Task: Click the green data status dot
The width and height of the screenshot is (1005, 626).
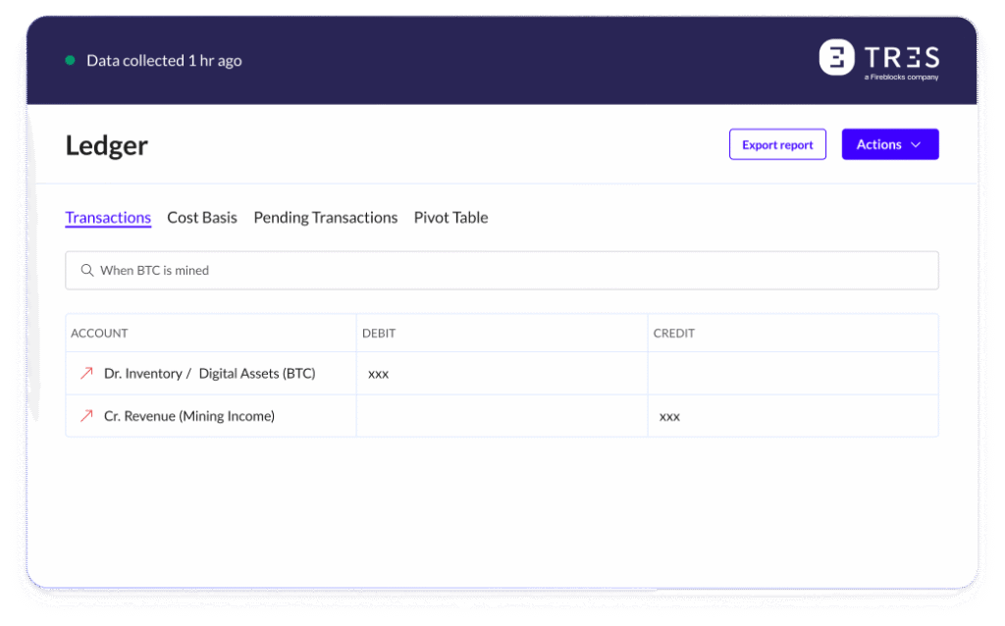Action: (70, 61)
